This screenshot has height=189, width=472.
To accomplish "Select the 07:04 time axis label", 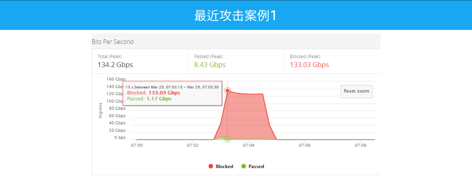I will pos(249,146).
